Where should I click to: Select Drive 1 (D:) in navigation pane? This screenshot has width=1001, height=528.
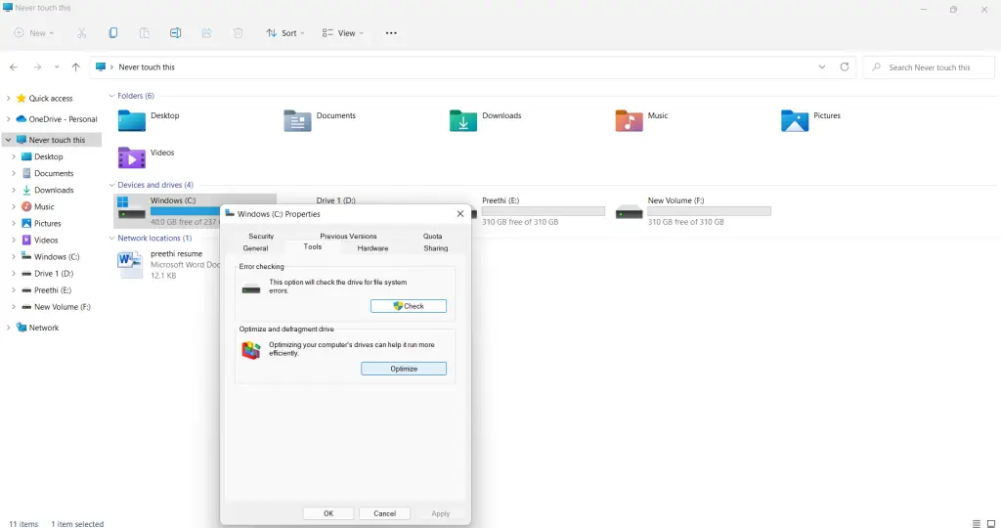coord(54,273)
